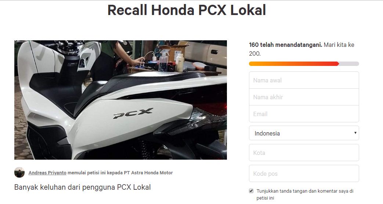Click the Kode pos field
This screenshot has height=204, width=383.
tap(304, 174)
